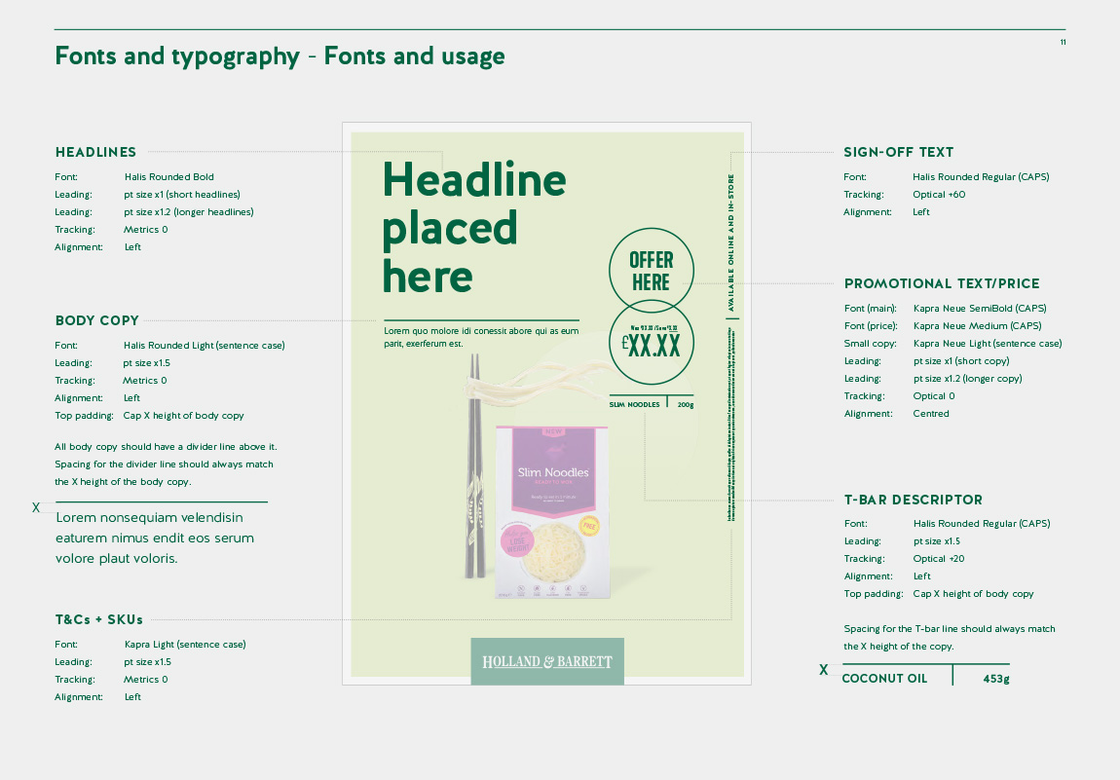Click the T-BAR DESCRIPTOR heading
The image size is (1120, 780).
[x=913, y=500]
